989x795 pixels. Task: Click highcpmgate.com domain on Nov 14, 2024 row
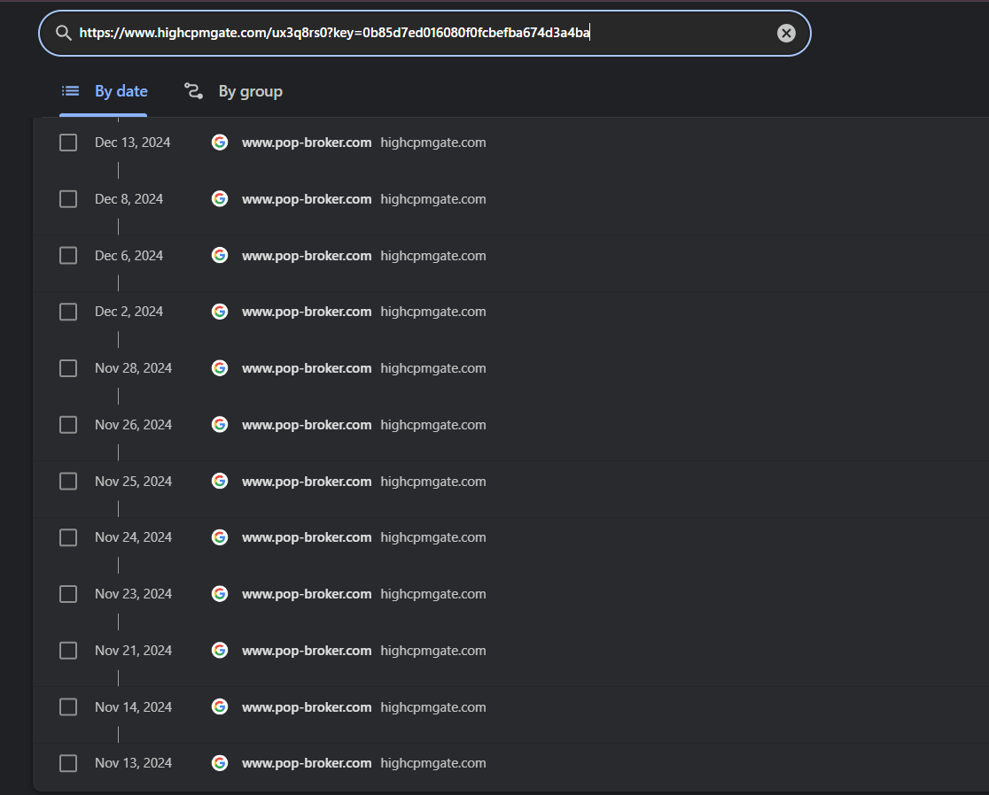tap(433, 707)
